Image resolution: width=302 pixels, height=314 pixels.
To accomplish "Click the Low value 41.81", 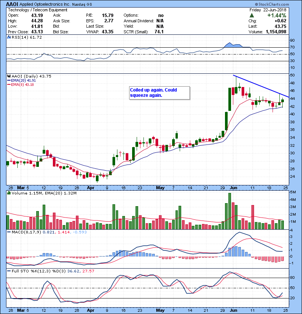I will point(37,26).
